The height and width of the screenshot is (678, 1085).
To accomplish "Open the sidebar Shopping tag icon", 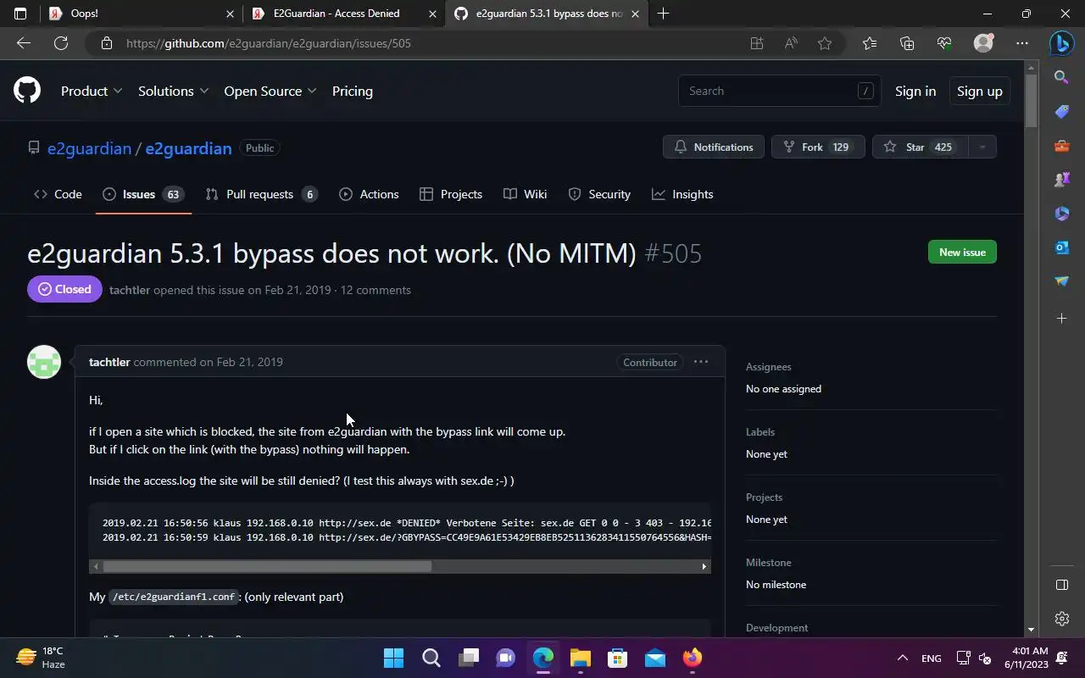I will pos(1061,111).
